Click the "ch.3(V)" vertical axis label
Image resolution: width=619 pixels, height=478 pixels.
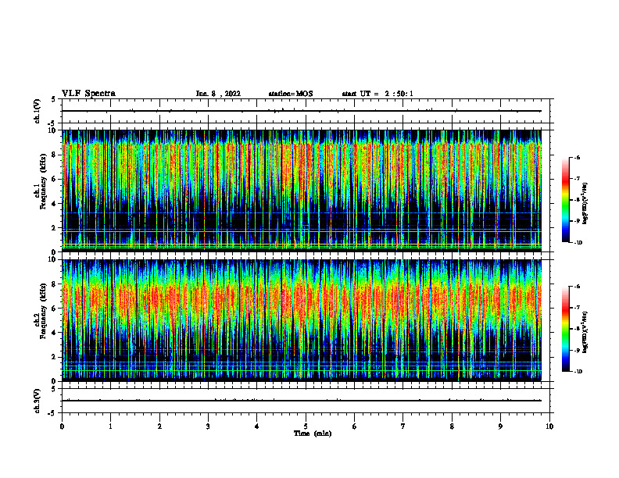point(38,401)
